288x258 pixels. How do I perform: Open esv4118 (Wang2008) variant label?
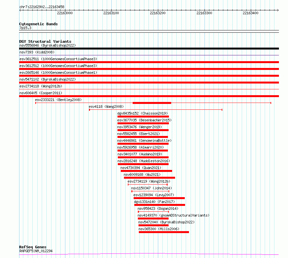click(x=106, y=107)
